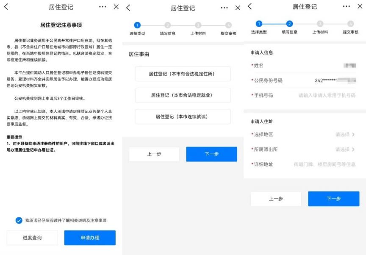Open the three-dot menu on the left panel

[x=103, y=7]
